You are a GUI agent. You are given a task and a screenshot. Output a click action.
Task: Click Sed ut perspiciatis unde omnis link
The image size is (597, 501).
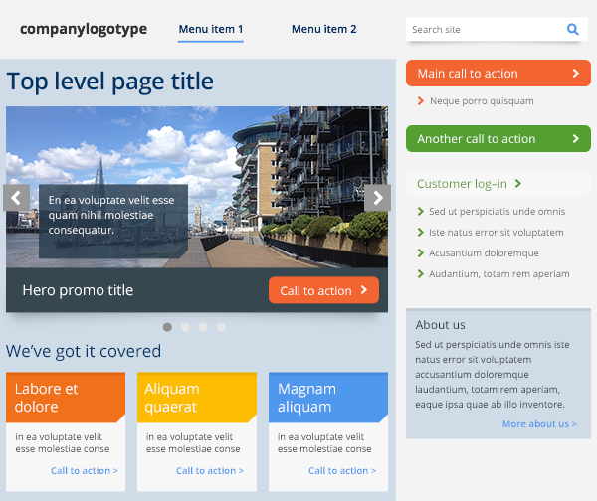(497, 211)
